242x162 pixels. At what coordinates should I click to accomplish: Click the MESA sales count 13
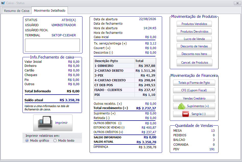tap(213, 131)
